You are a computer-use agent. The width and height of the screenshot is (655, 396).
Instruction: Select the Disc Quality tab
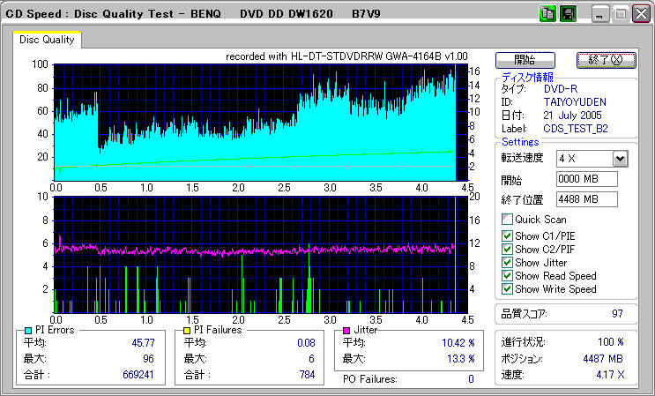click(48, 40)
